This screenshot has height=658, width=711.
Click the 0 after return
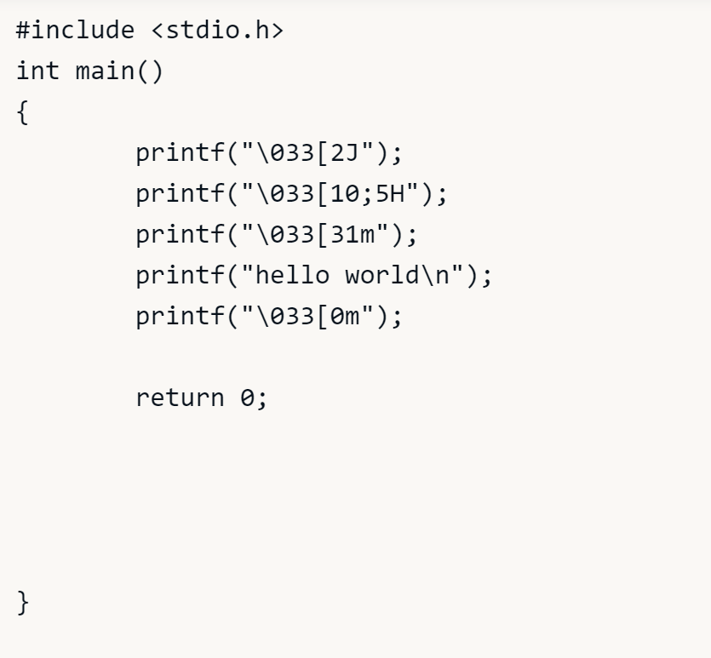(248, 398)
